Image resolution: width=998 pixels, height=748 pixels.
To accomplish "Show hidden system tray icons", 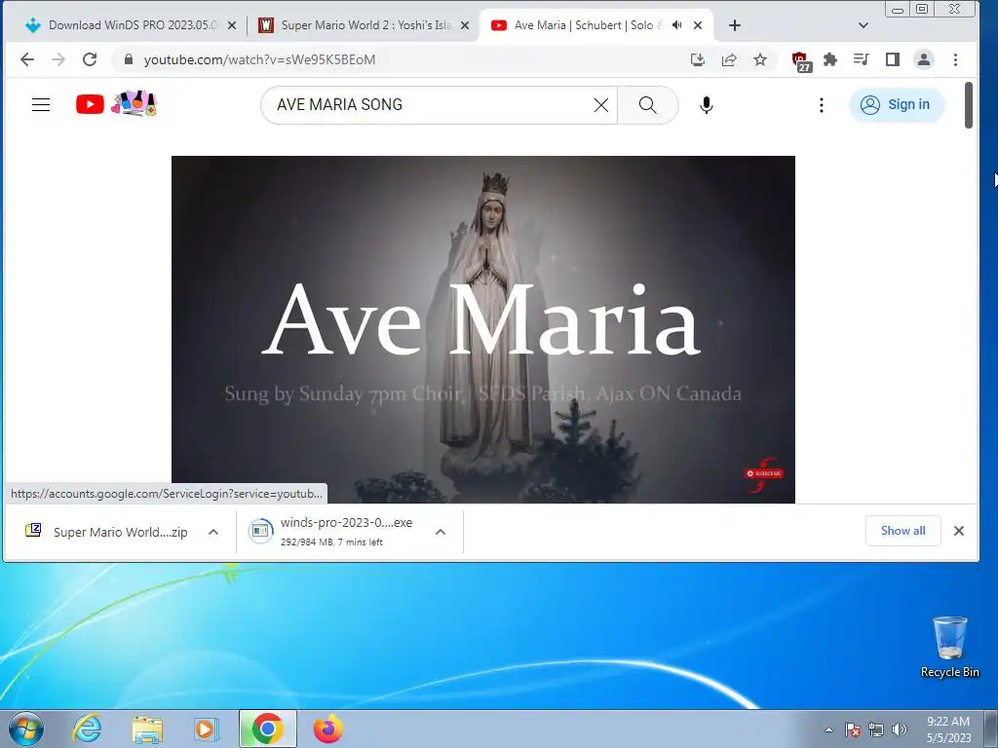I will click(x=828, y=729).
